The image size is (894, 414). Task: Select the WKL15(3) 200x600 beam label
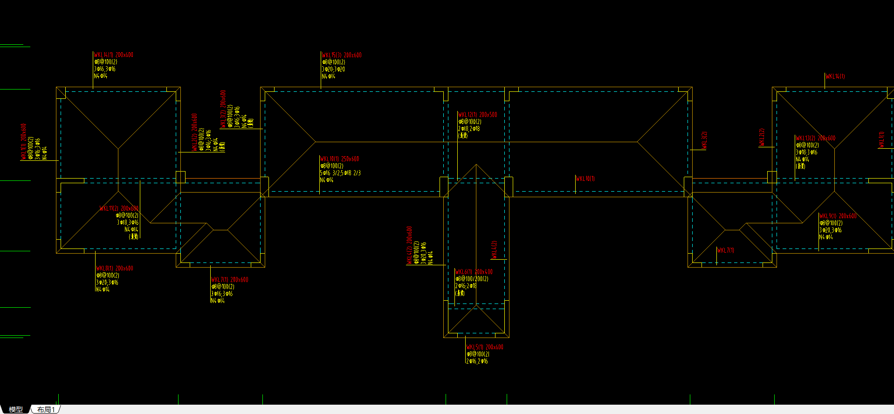pos(342,55)
